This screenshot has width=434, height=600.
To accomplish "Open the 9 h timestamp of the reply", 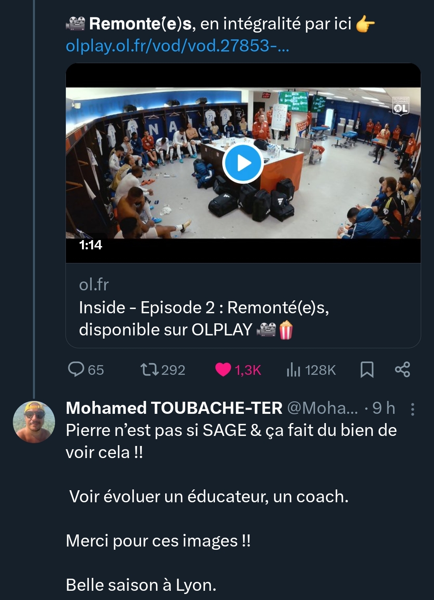I will coord(384,408).
